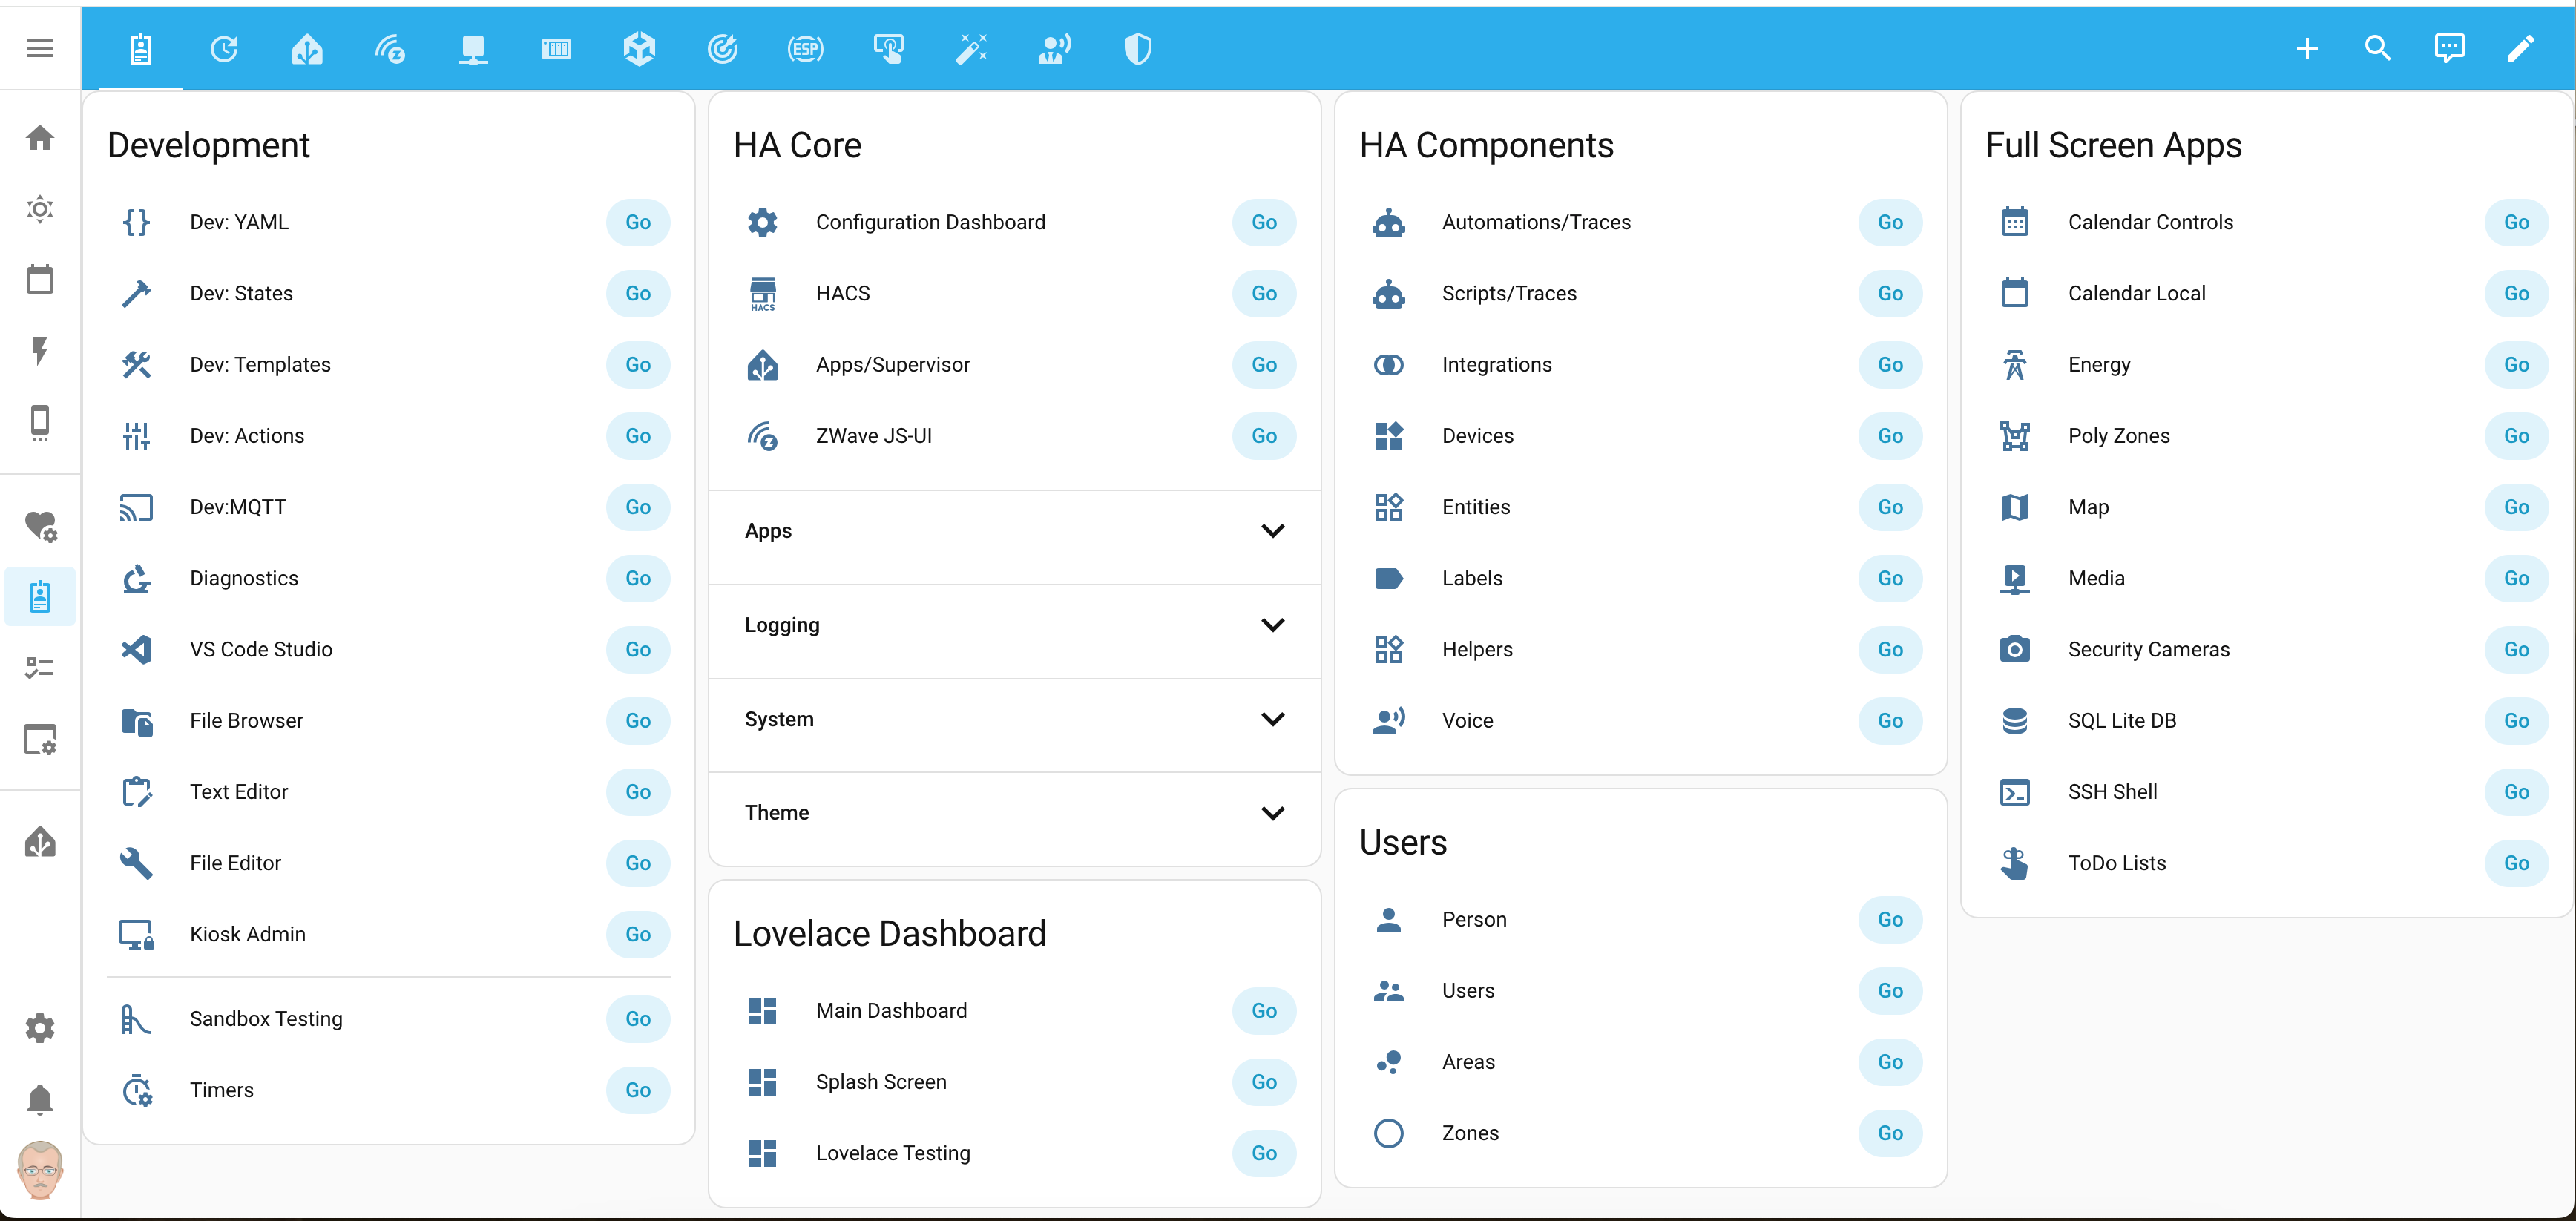Image resolution: width=2576 pixels, height=1221 pixels.
Task: Click Go for Sandbox Testing
Action: [638, 1019]
